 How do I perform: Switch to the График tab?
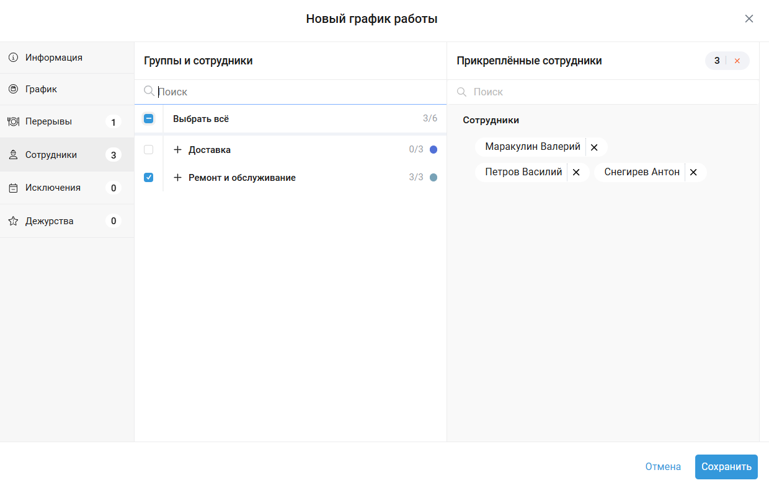click(x=41, y=89)
